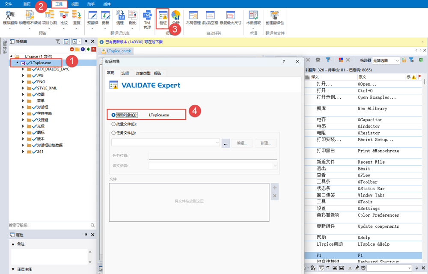Open the 分析 analysis chart tool
Viewport: 428px width, 274px height.
pos(176,15)
